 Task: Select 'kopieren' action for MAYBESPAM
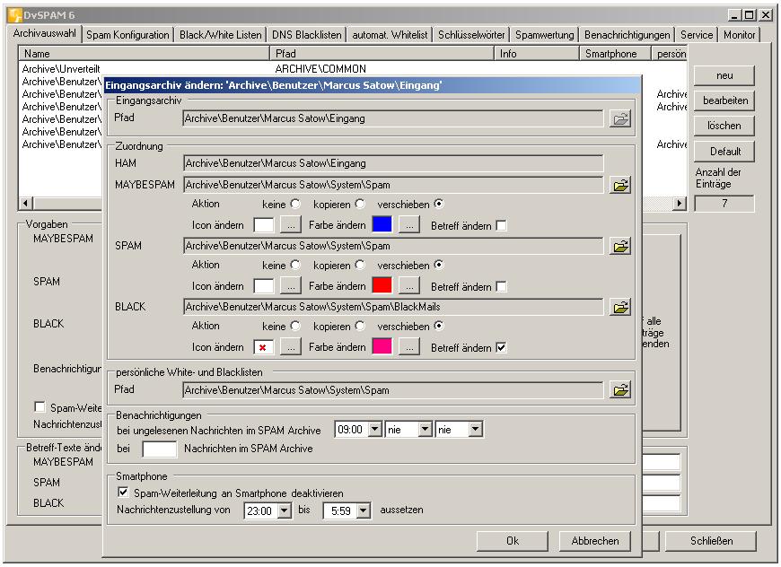pyautogui.click(x=360, y=204)
